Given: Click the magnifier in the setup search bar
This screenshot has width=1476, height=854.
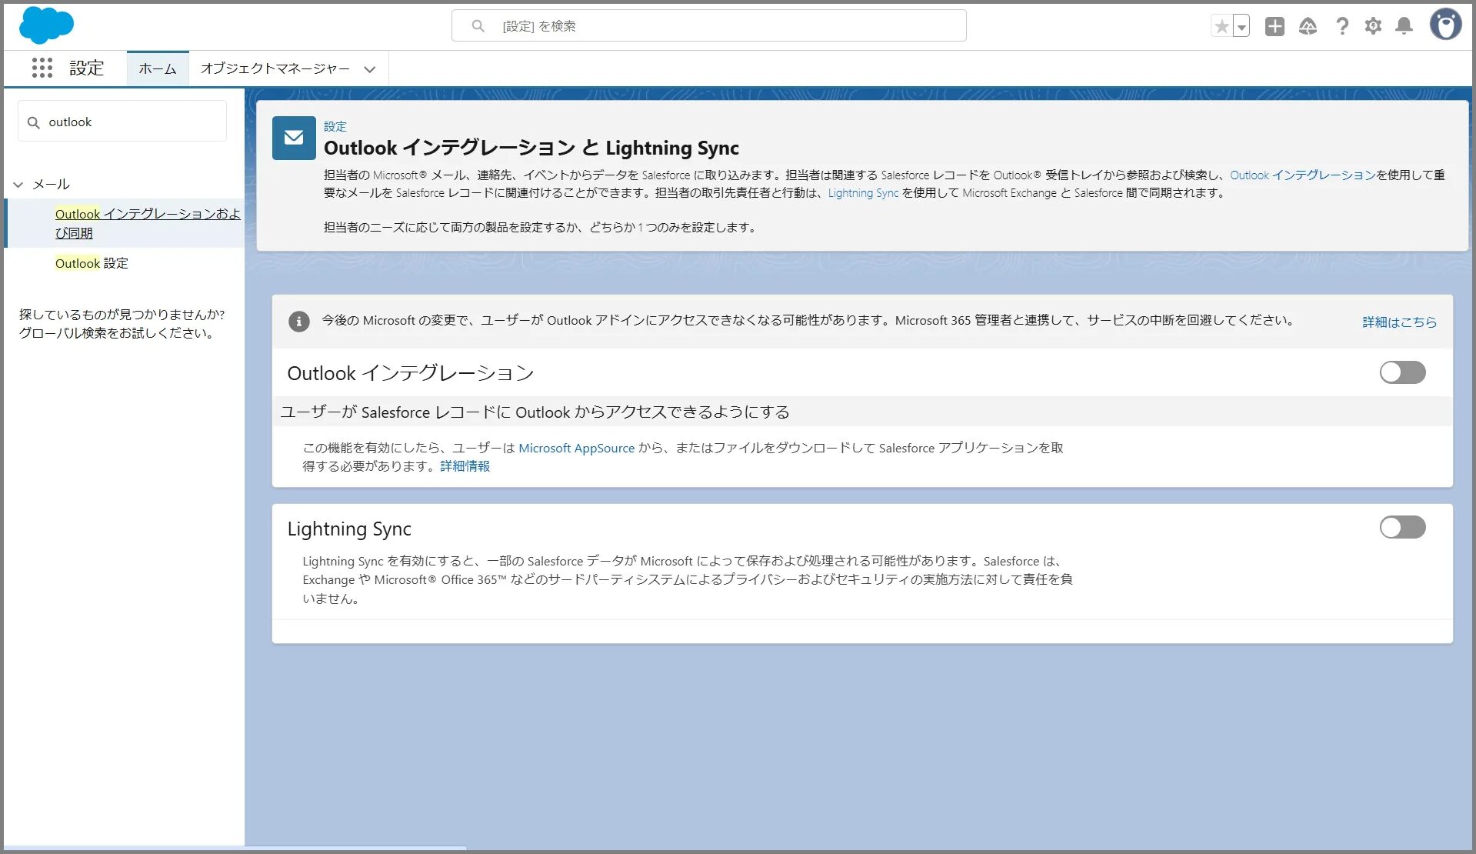Looking at the screenshot, I should [478, 26].
